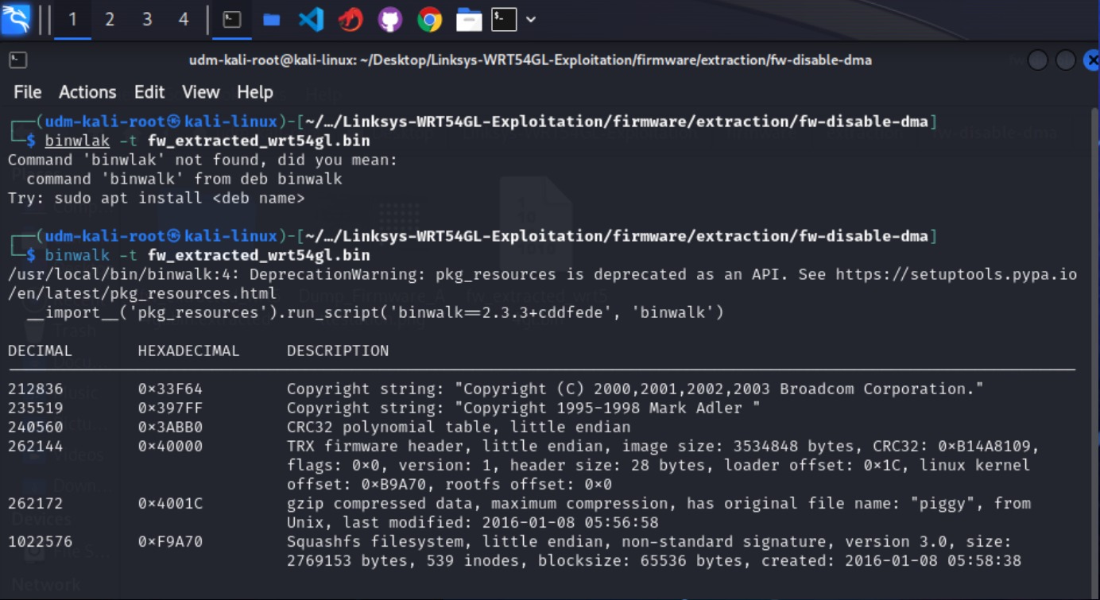Screen dimensions: 1100x600
Task: Click decimal offset 1022576
Action: [40, 541]
